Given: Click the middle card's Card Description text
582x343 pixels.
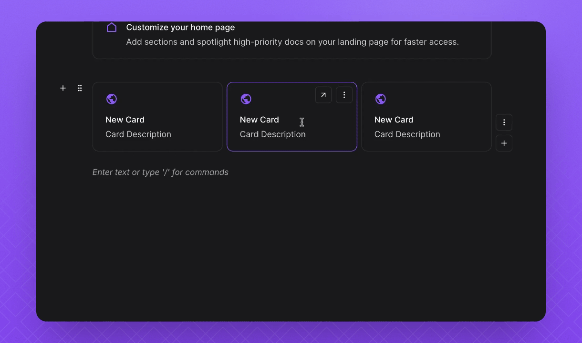Looking at the screenshot, I should [273, 134].
